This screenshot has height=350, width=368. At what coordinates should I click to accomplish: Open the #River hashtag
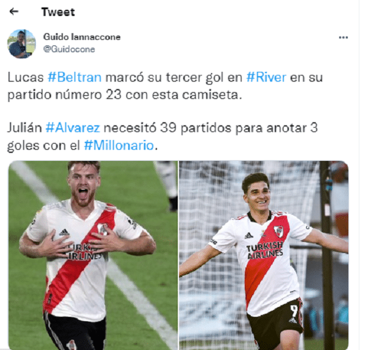[x=266, y=77]
